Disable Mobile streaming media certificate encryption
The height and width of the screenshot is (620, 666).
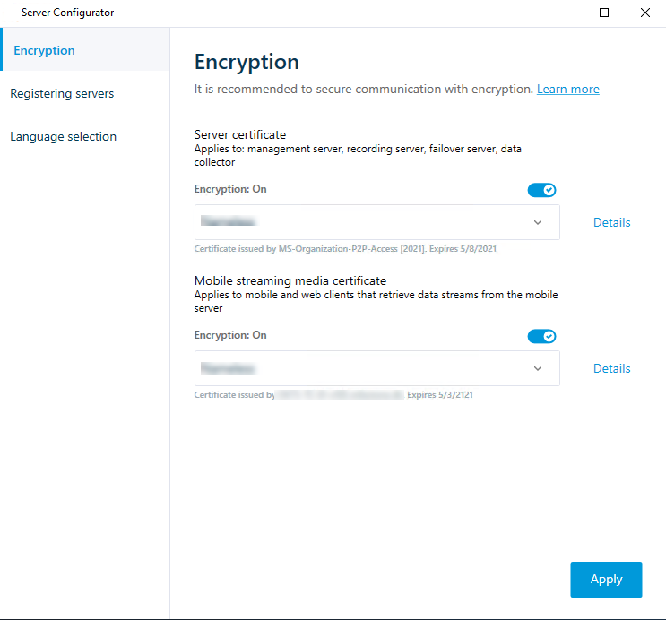tap(541, 336)
